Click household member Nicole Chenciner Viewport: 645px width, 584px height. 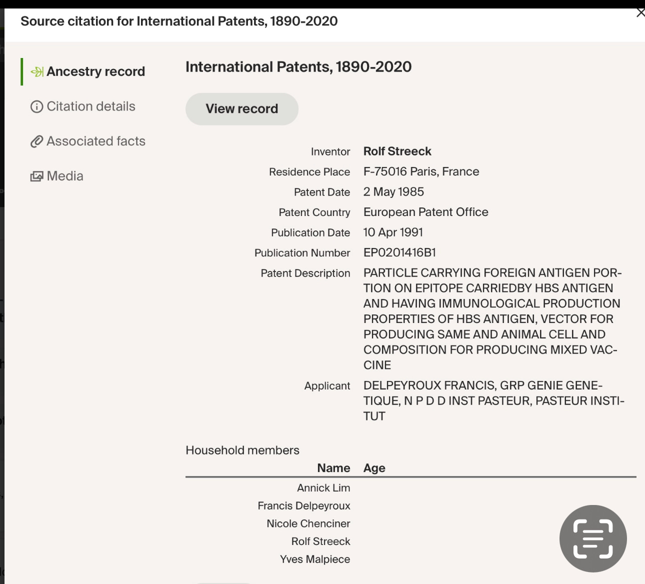[x=308, y=523]
